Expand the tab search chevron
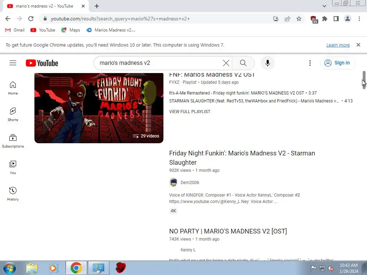This screenshot has width=367, height=275. click(x=324, y=6)
